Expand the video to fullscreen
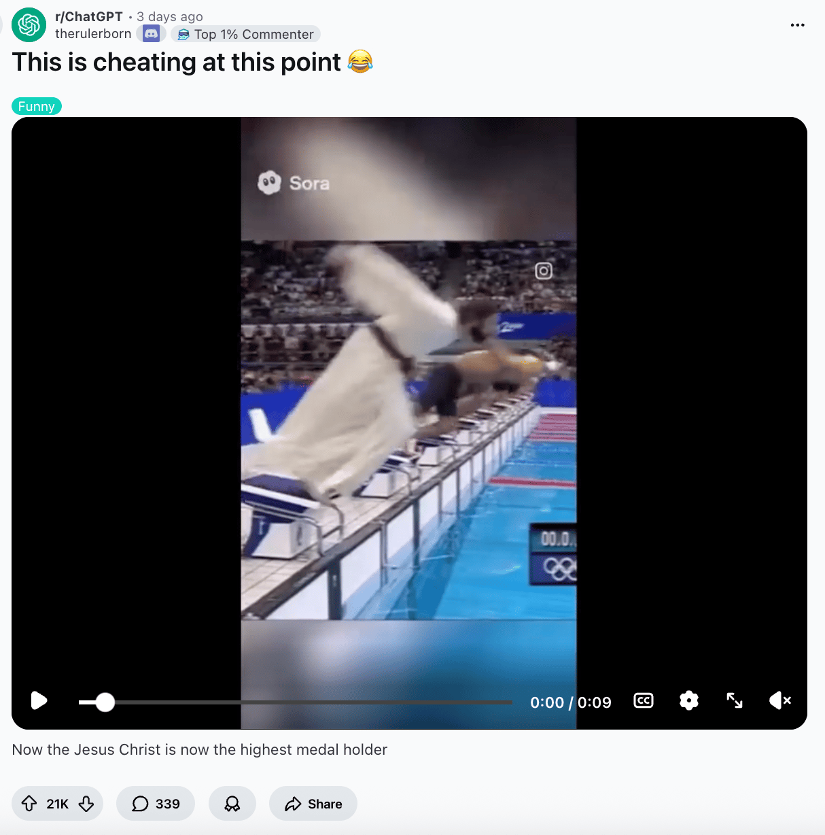The image size is (825, 835). click(735, 700)
